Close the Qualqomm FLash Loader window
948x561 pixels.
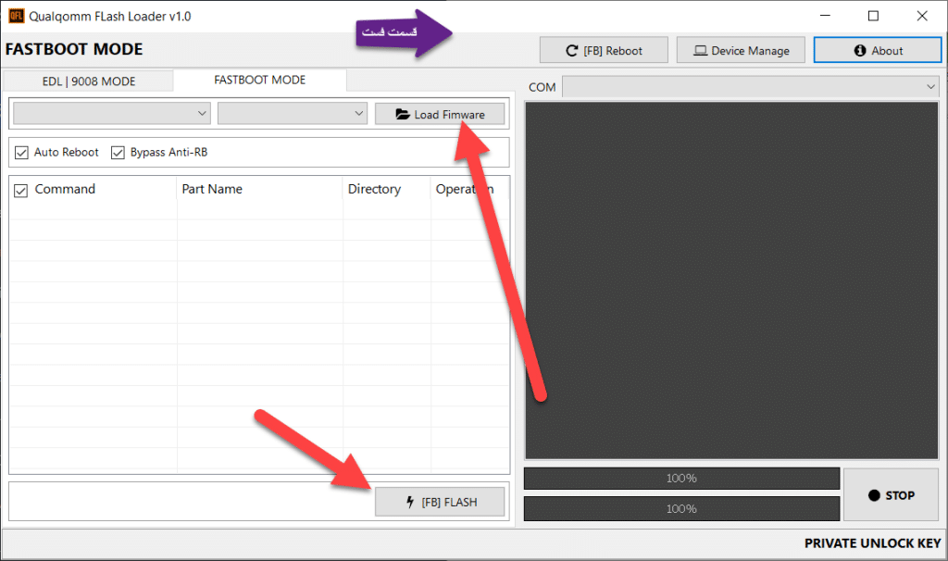pyautogui.click(x=922, y=16)
